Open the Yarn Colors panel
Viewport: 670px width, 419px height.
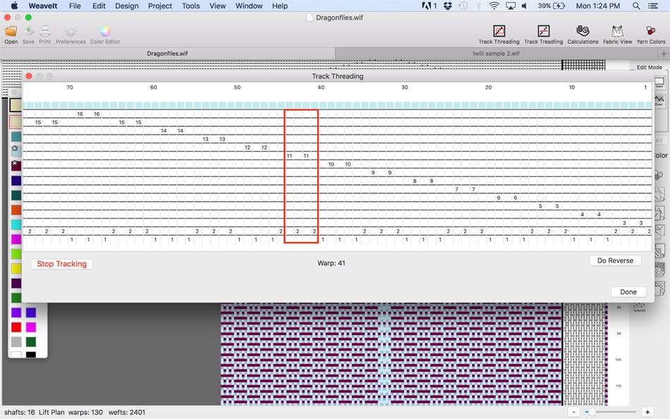tap(650, 33)
